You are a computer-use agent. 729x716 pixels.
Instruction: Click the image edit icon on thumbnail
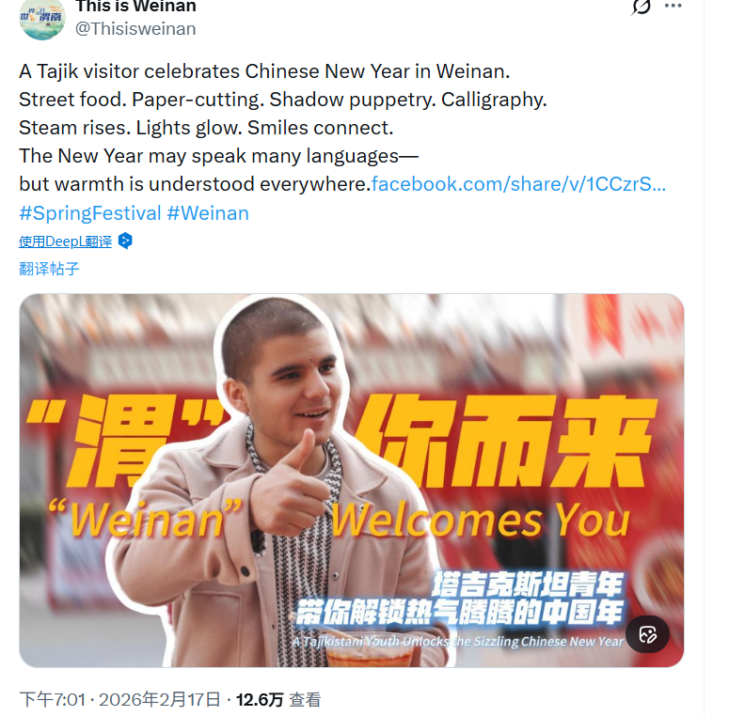647,634
